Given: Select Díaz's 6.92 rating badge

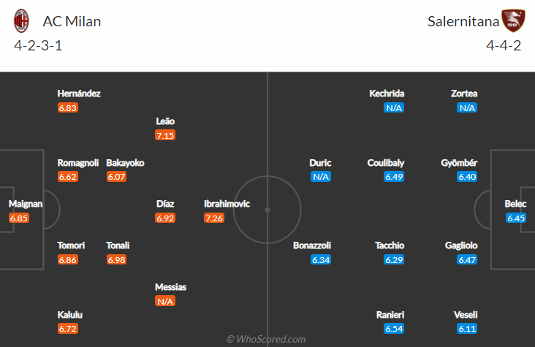Looking at the screenshot, I should [x=165, y=218].
